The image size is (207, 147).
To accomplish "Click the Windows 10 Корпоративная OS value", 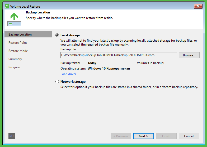I will click(109, 68).
